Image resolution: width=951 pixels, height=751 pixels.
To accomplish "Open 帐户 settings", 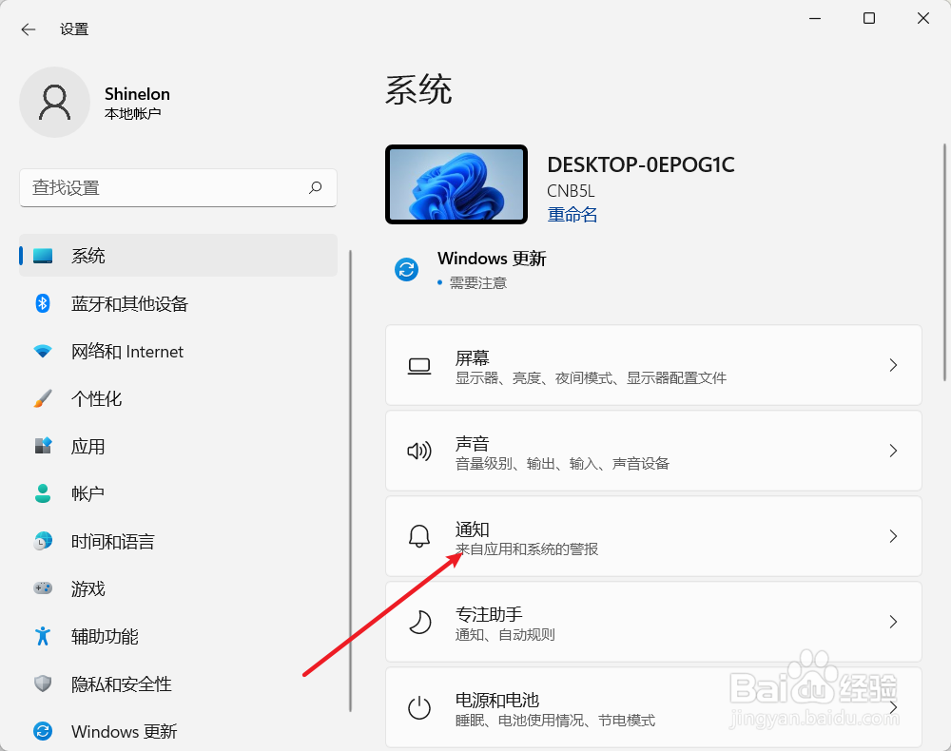I will click(x=179, y=493).
